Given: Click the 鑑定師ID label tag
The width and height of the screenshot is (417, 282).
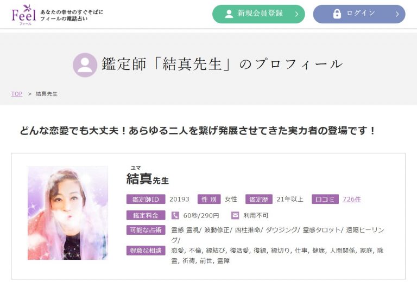Looking at the screenshot, I should click(146, 199).
